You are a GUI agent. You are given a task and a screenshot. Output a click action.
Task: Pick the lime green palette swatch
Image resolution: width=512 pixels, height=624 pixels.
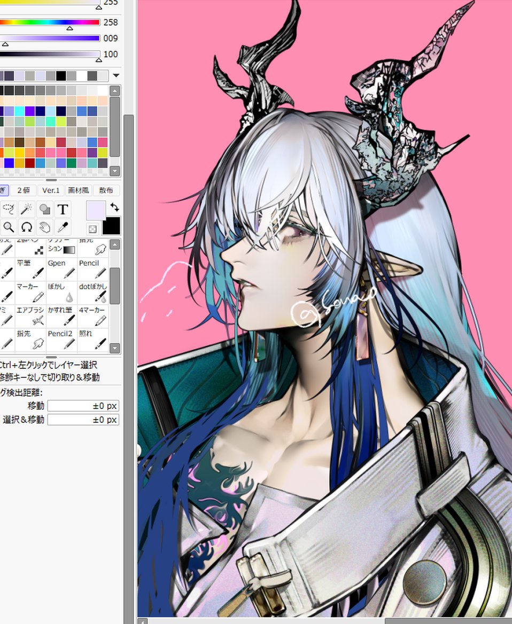tap(30, 121)
